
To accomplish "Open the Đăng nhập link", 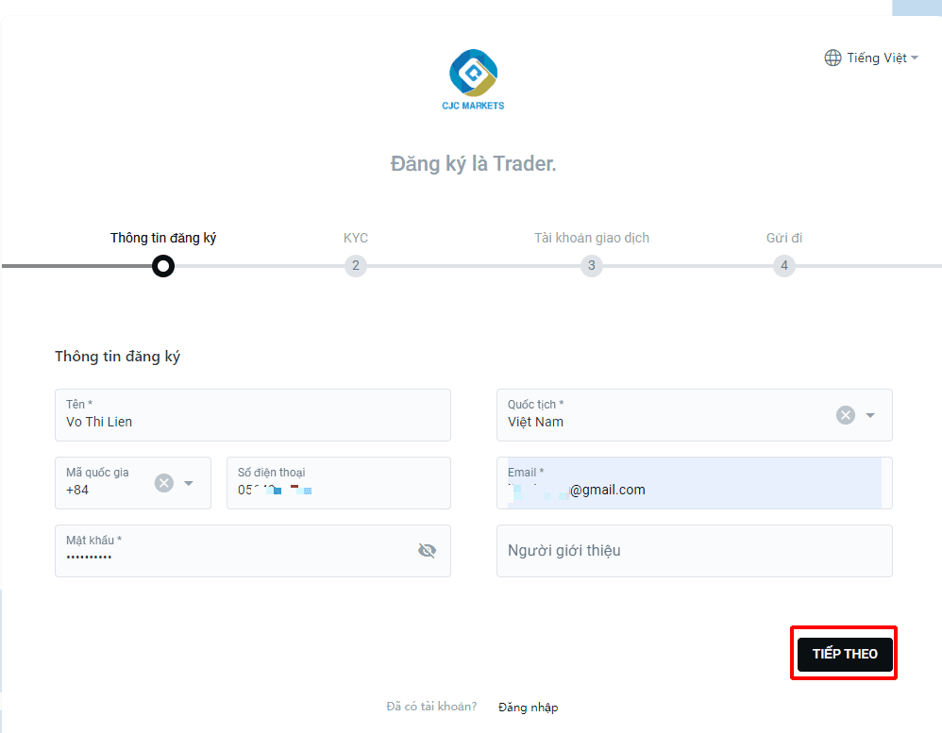I will pyautogui.click(x=528, y=708).
